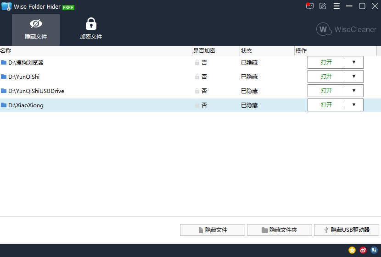Click the lock icon for D:\搜狗浏览器

tap(197, 62)
